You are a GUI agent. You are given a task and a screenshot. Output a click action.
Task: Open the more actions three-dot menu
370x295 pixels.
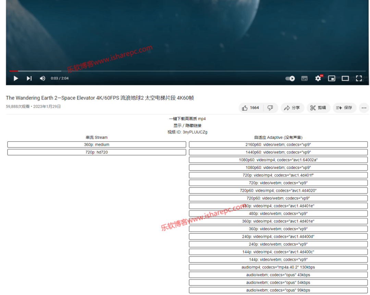pyautogui.click(x=364, y=108)
